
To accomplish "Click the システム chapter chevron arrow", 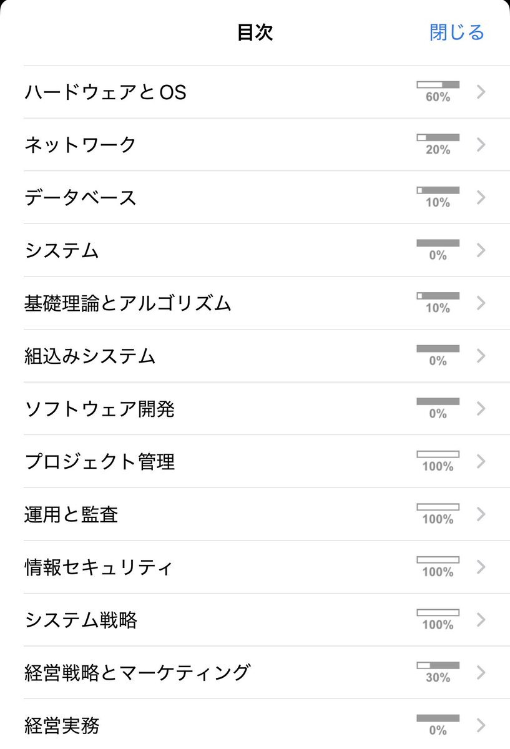I will [x=481, y=250].
